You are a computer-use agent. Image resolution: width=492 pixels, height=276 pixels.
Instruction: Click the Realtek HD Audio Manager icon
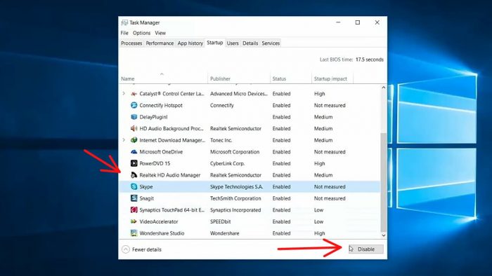point(134,175)
